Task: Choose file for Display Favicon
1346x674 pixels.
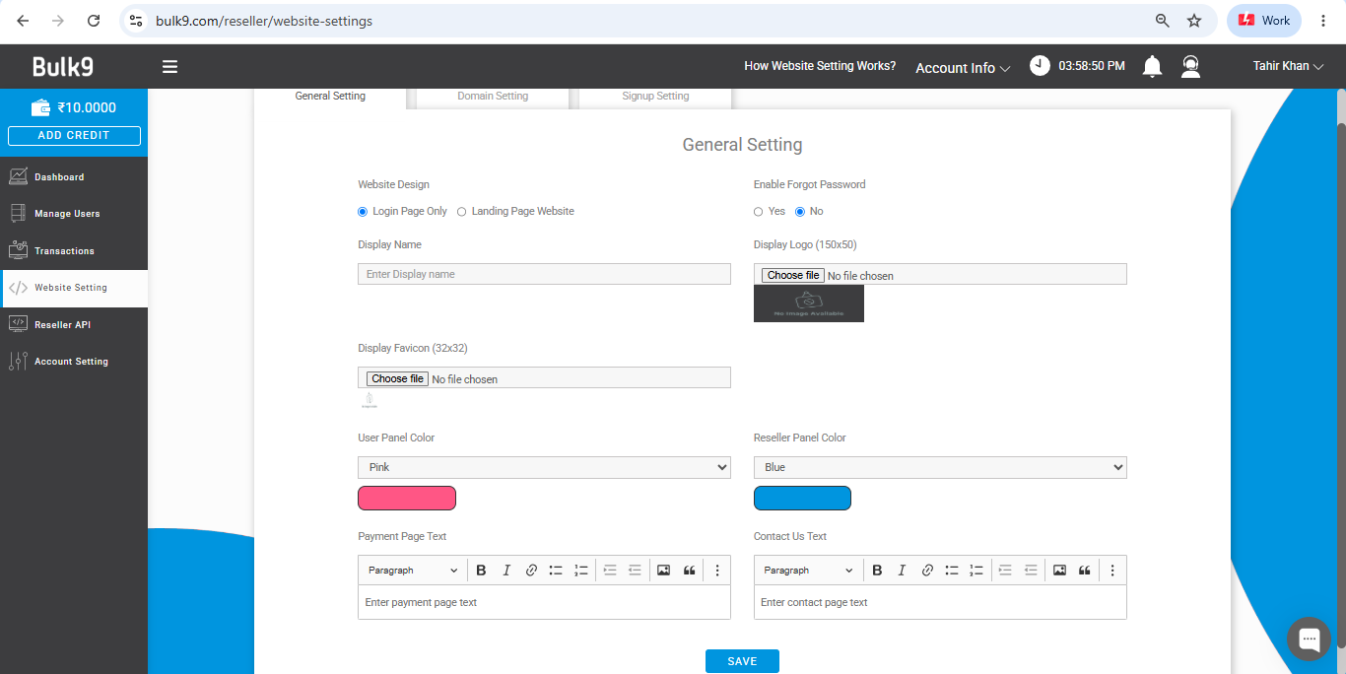Action: [397, 378]
